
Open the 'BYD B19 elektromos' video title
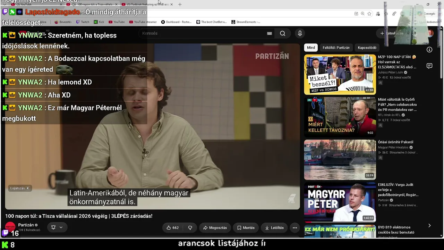tap(396, 230)
